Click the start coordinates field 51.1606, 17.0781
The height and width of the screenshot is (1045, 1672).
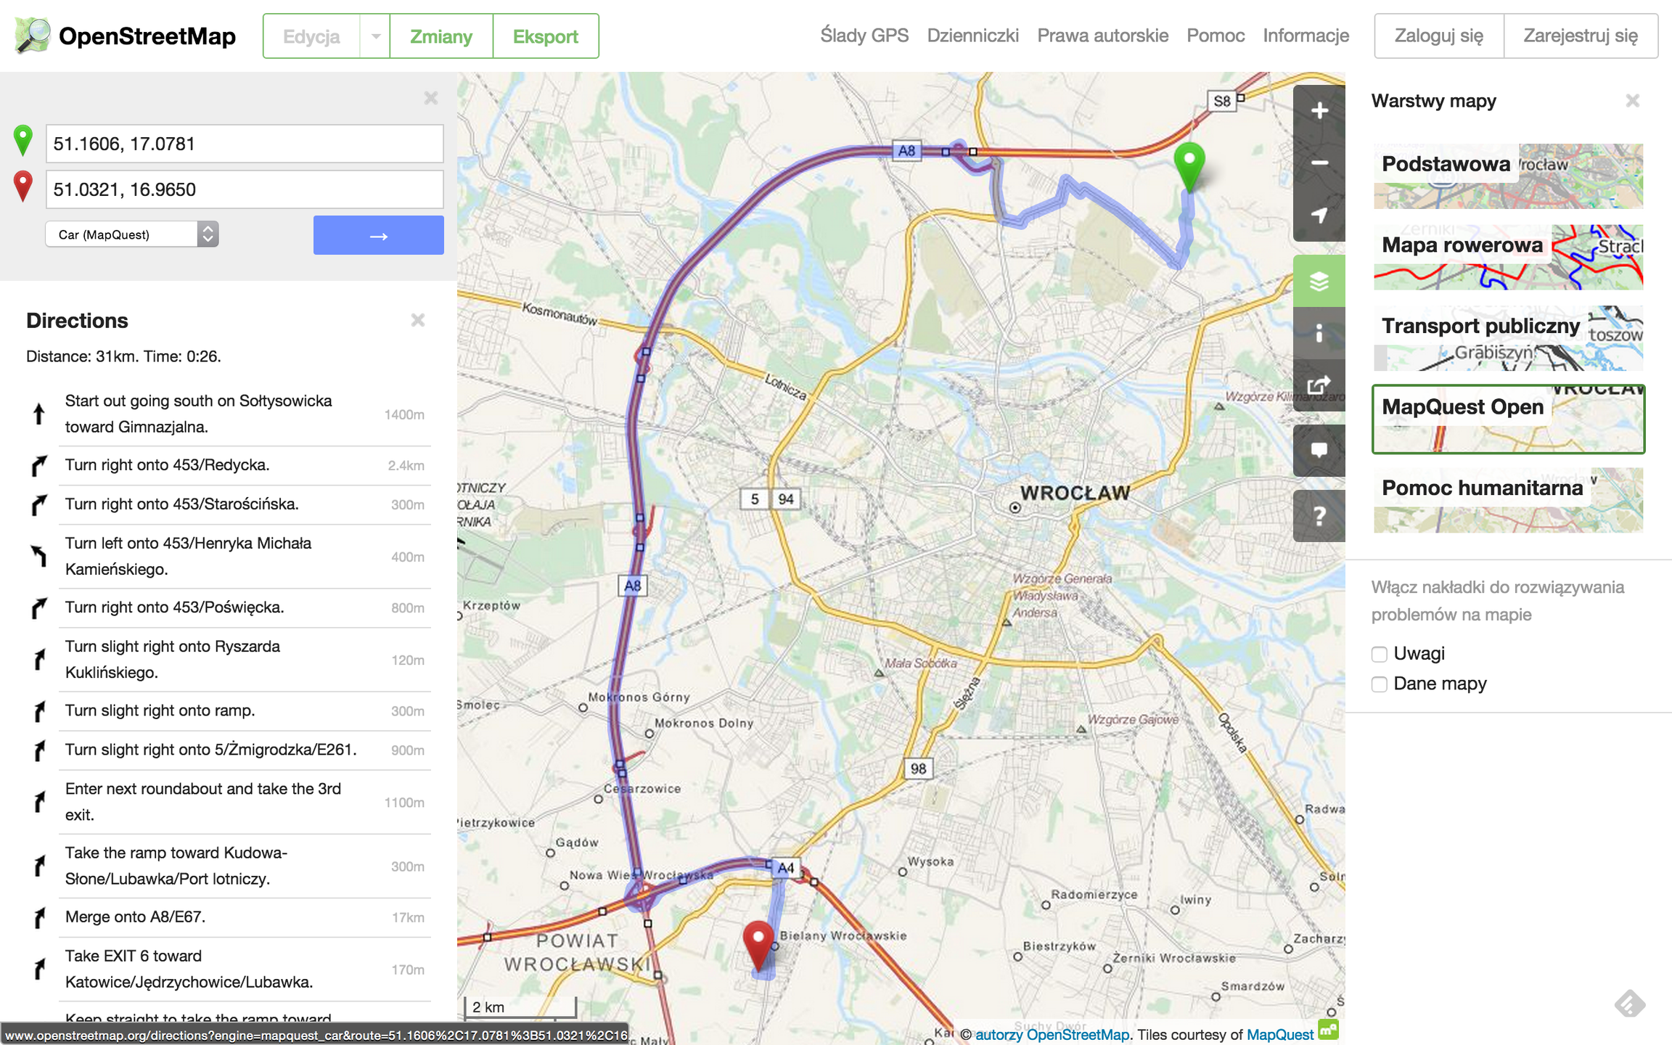click(245, 144)
